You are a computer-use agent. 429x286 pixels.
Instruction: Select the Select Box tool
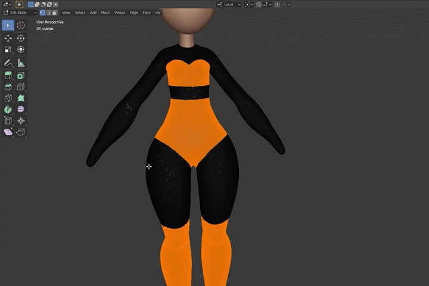click(8, 26)
